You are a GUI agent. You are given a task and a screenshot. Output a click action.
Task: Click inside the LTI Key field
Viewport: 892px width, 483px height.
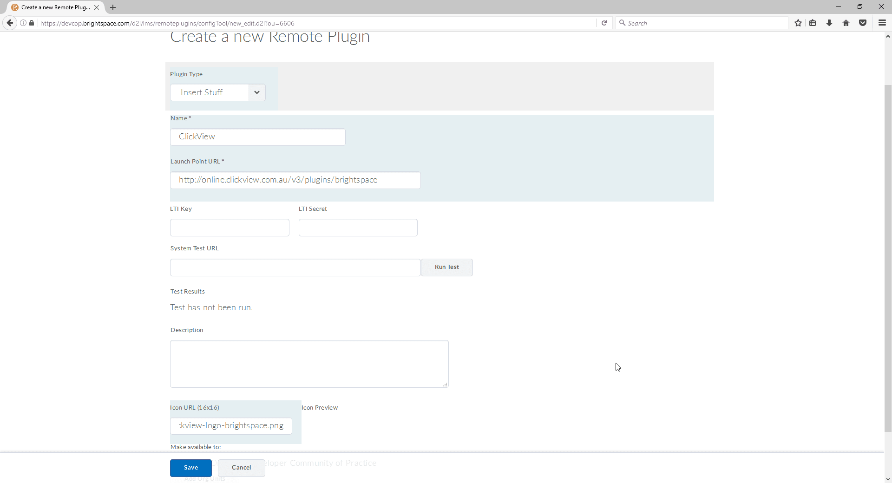(x=230, y=228)
